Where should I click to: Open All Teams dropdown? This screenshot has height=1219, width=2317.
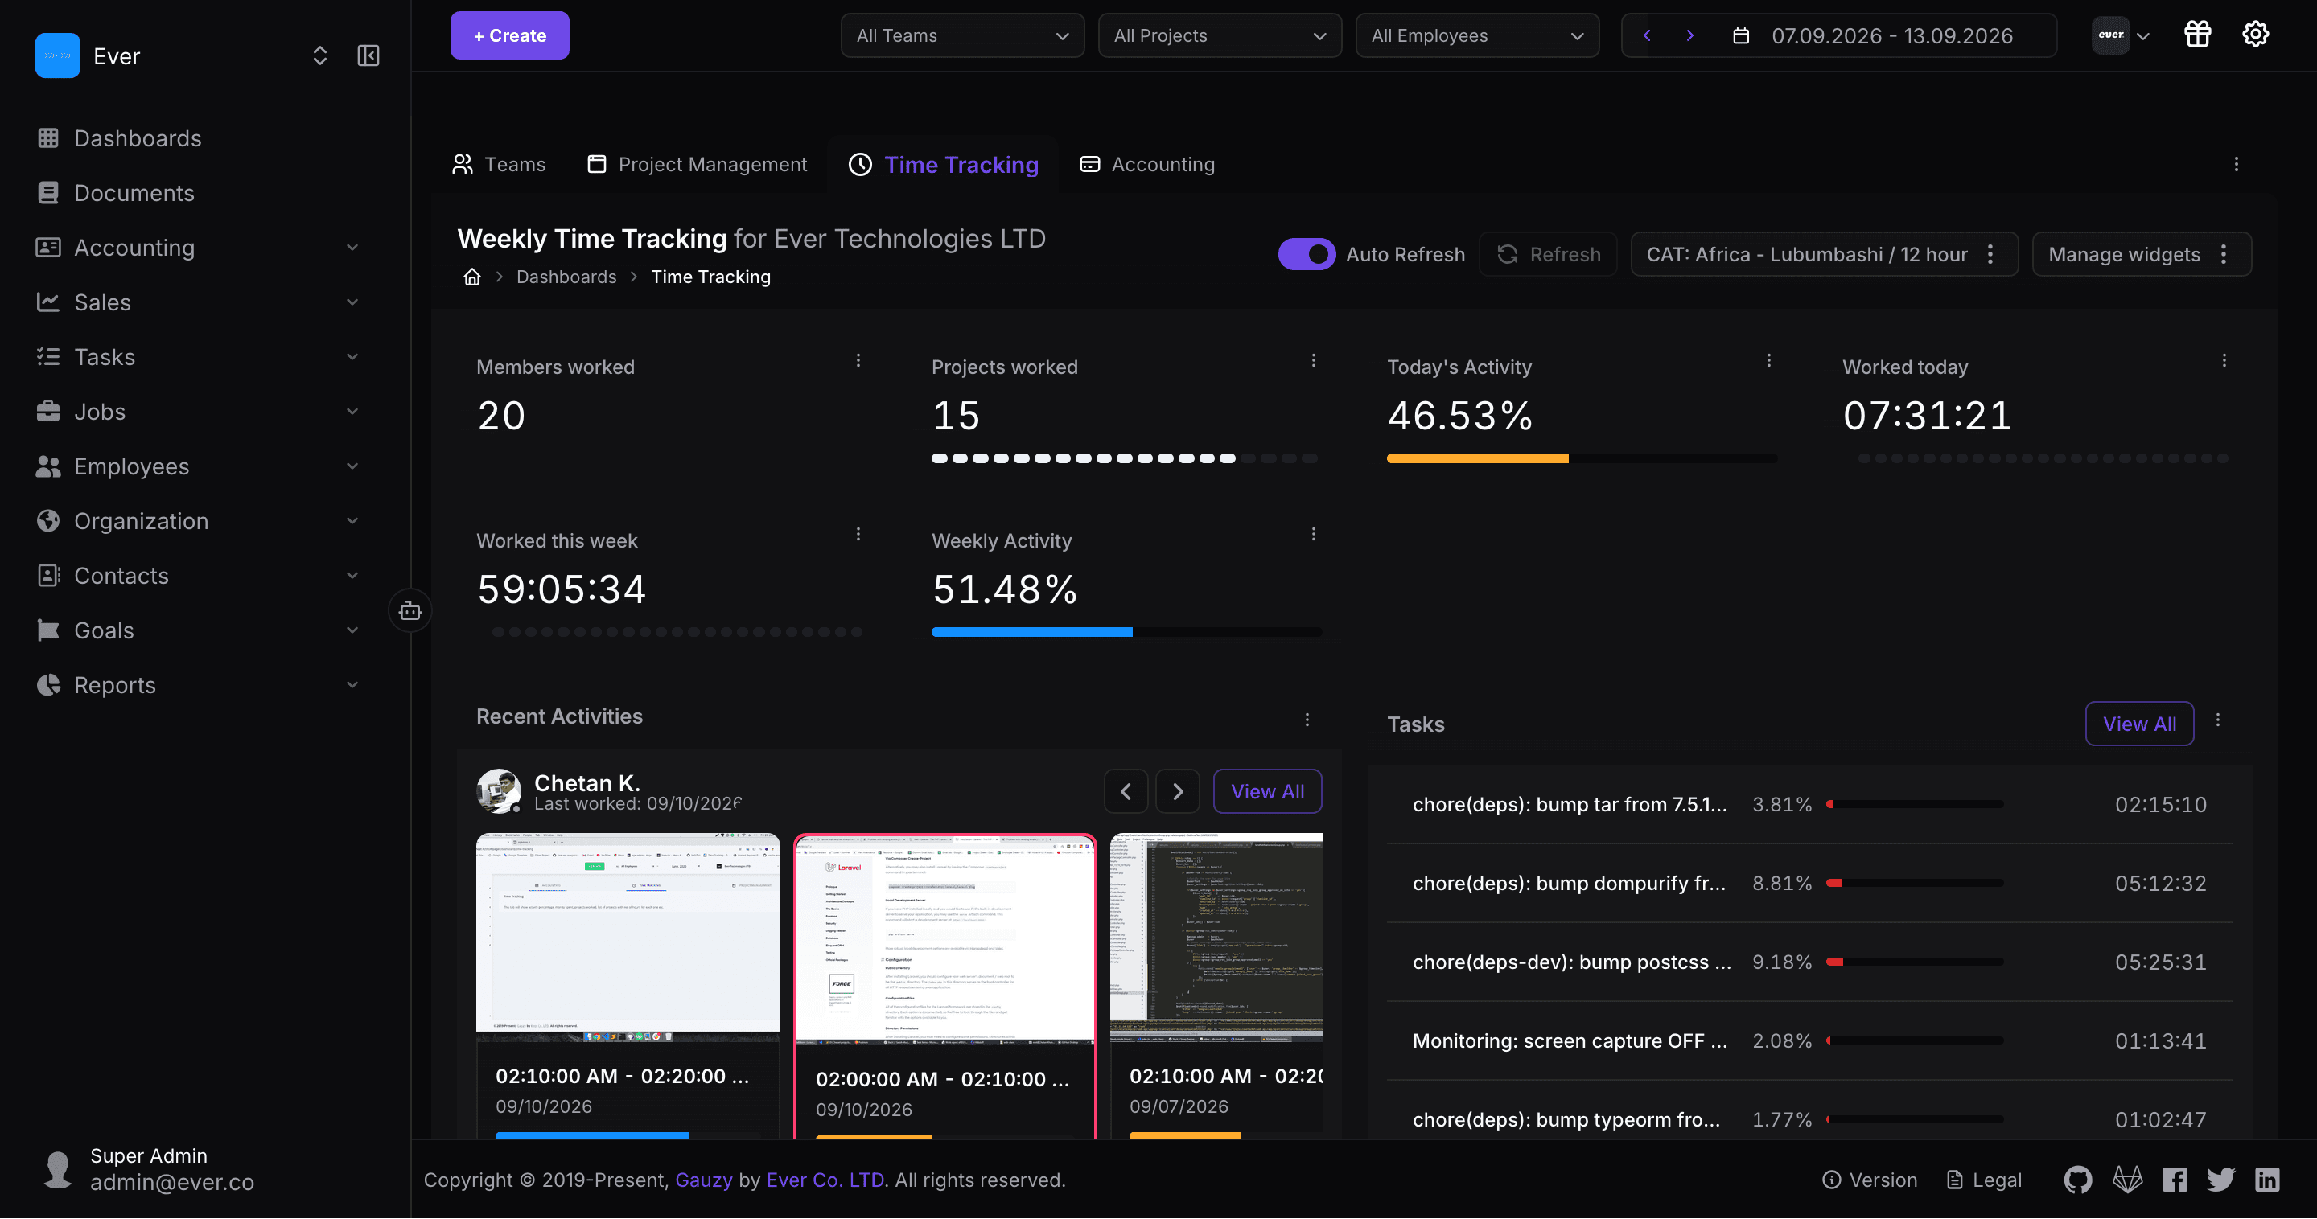pyautogui.click(x=962, y=36)
